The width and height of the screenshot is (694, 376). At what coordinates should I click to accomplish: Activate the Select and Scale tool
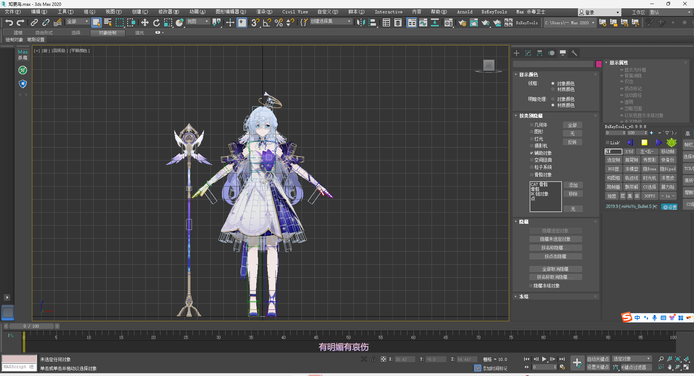pyautogui.click(x=168, y=22)
